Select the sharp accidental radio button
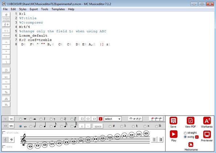Image resolution: width=216 pixels, height=153 pixels. [110, 126]
